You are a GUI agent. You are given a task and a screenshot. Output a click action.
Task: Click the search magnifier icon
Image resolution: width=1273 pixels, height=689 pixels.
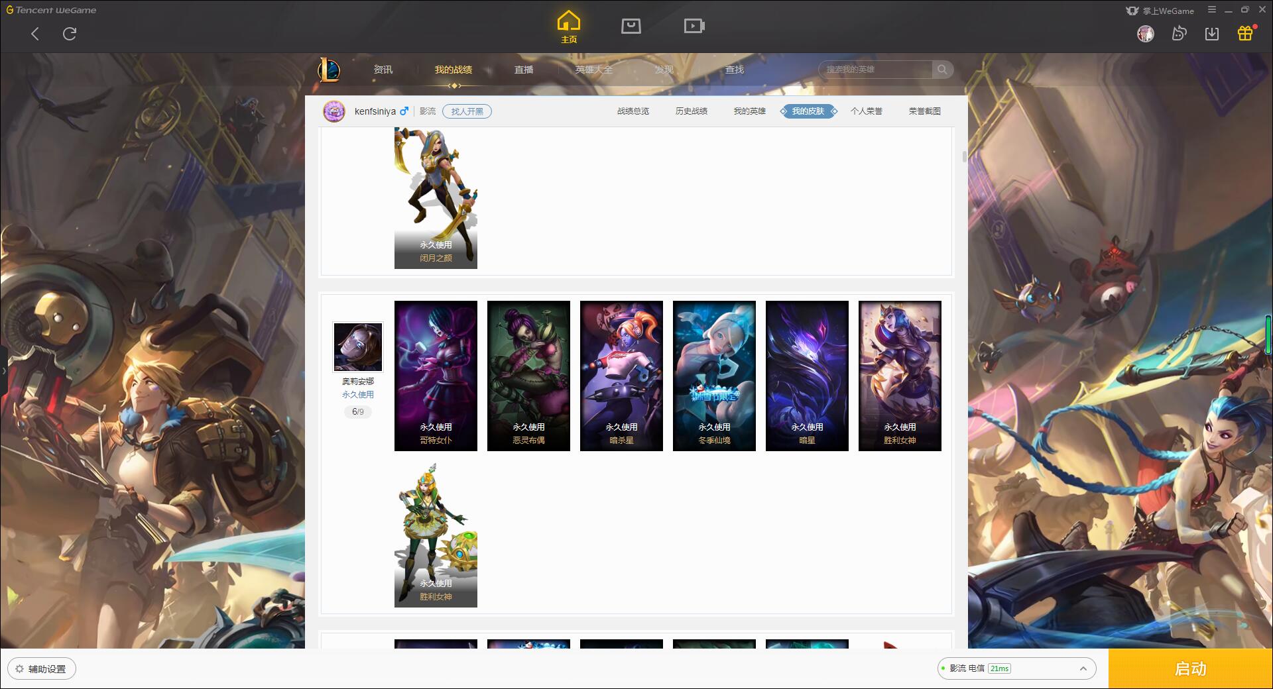click(942, 69)
